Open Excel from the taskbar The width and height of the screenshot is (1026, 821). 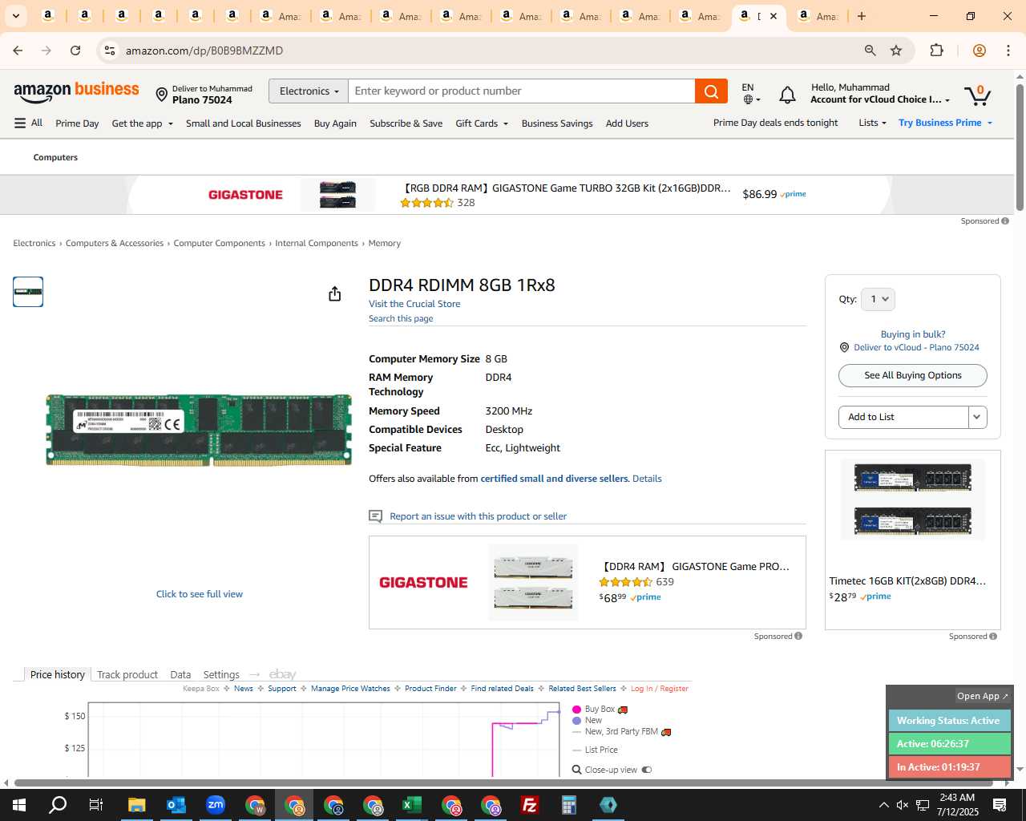pyautogui.click(x=411, y=805)
